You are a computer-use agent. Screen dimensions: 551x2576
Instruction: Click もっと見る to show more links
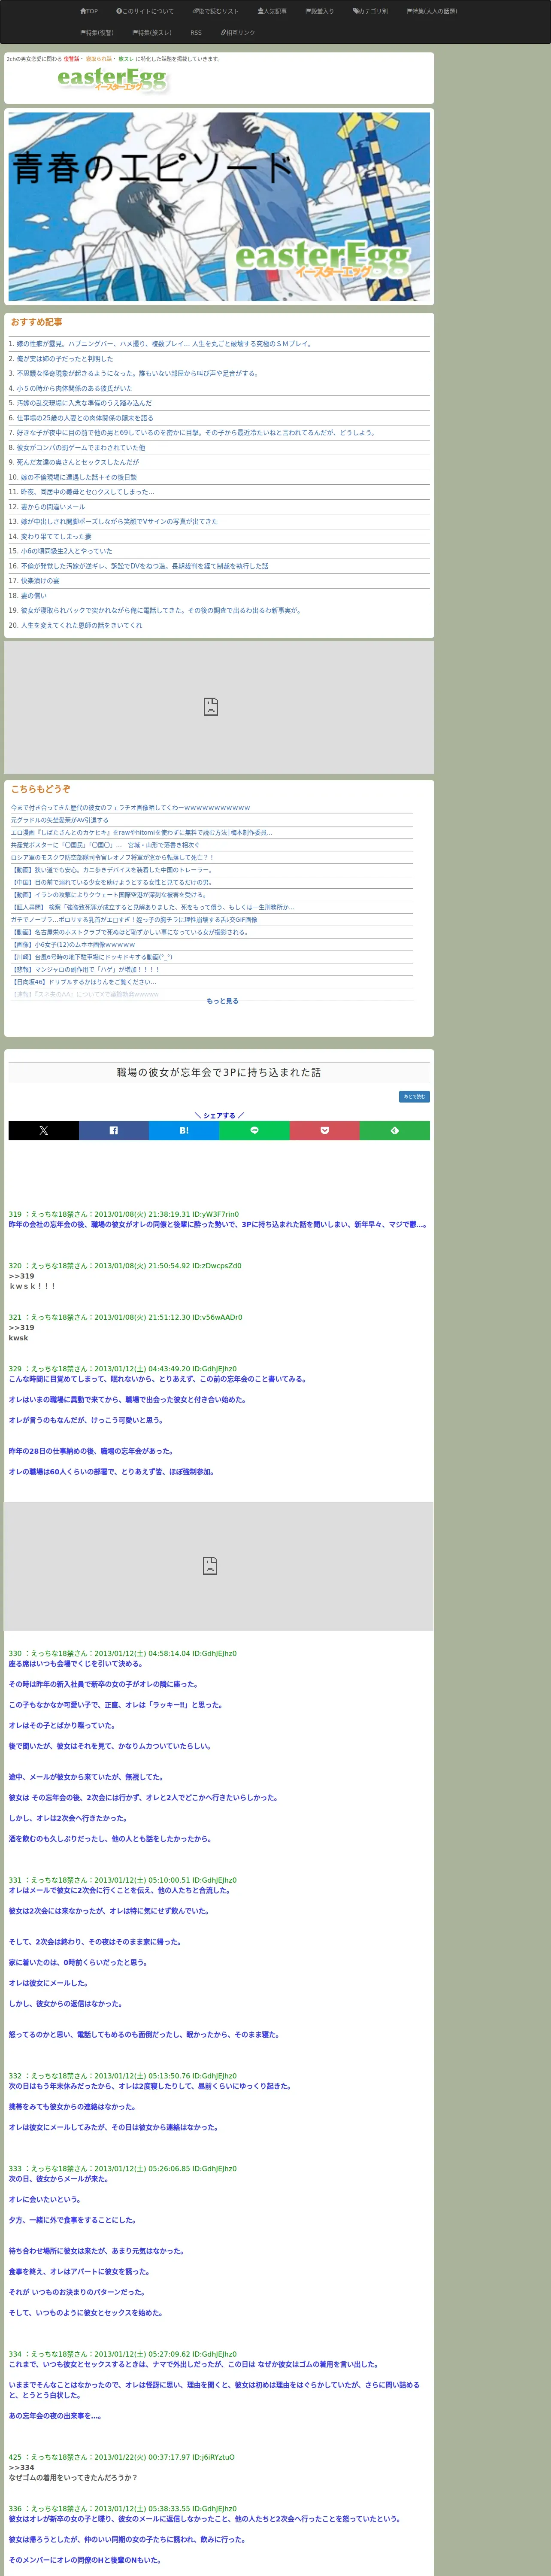(222, 1001)
